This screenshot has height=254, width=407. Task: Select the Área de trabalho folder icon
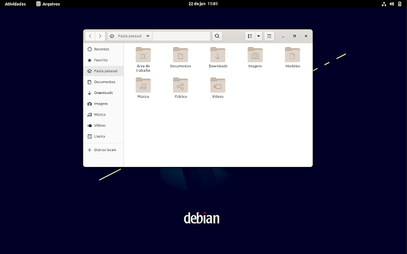point(143,55)
